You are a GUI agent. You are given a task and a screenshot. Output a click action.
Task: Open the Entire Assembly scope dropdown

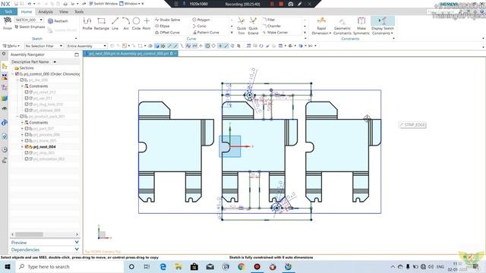[87, 45]
